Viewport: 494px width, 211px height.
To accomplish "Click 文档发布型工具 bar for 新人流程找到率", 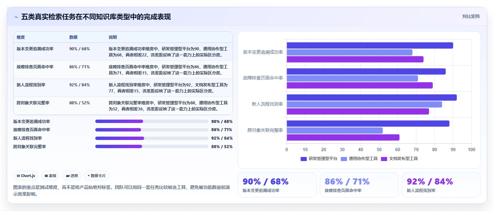I will coord(358,111).
